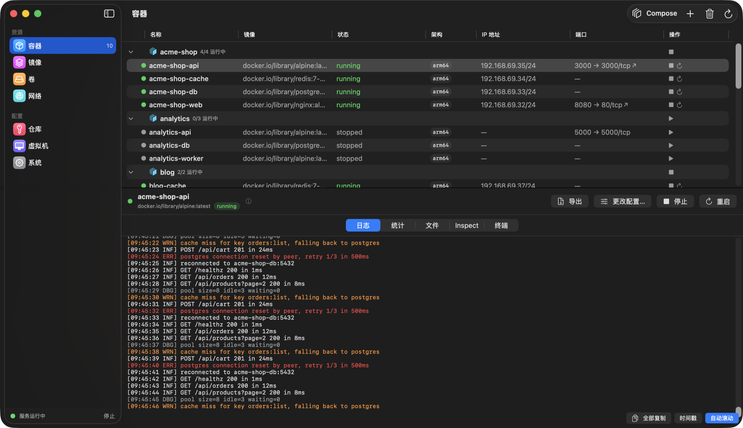
Task: Start the analytics-api container
Action: [x=671, y=132]
